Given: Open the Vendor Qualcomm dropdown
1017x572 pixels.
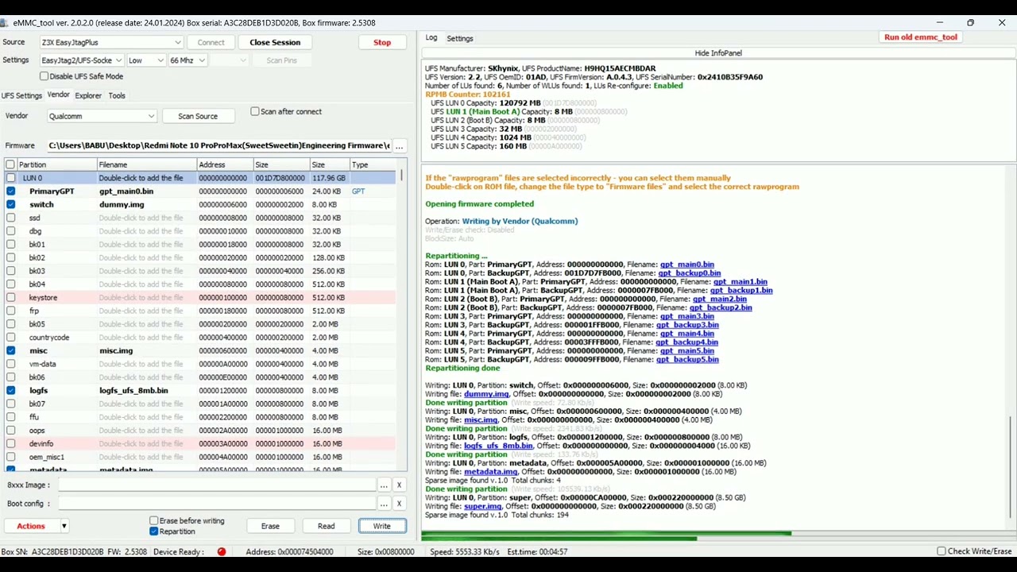Looking at the screenshot, I should [102, 116].
